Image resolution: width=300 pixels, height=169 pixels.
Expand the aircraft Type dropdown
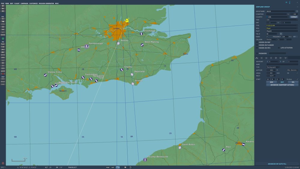pyautogui.click(x=282, y=26)
